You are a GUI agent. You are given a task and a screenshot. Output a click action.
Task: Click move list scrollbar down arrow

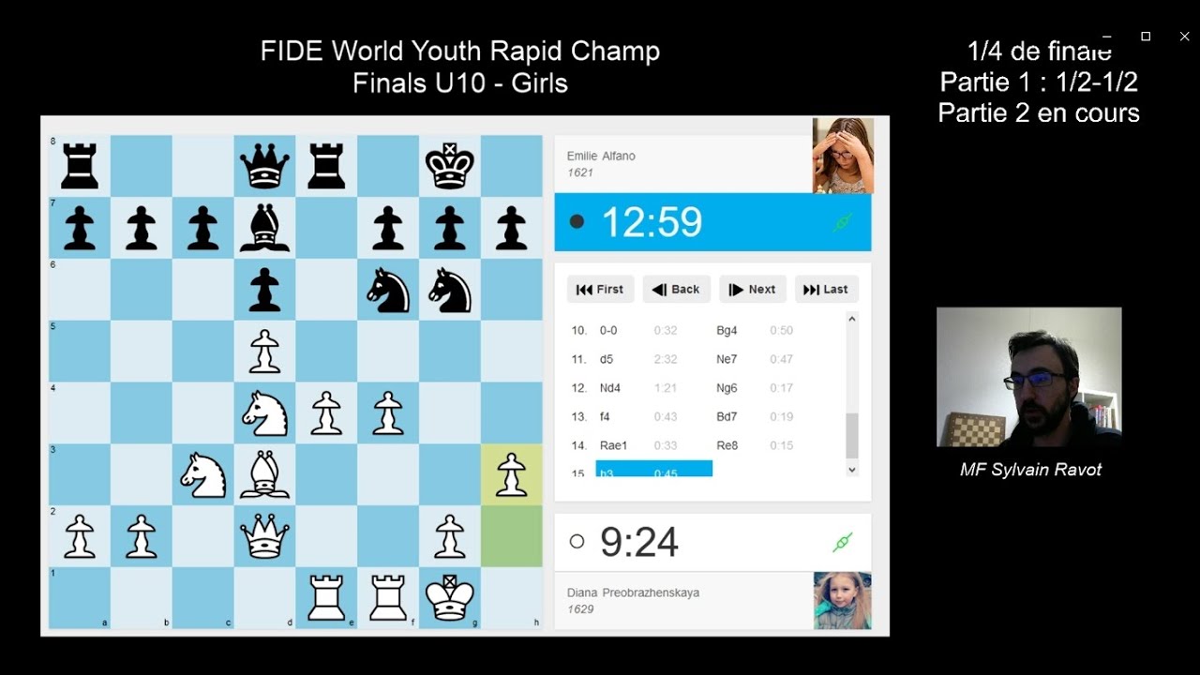851,470
